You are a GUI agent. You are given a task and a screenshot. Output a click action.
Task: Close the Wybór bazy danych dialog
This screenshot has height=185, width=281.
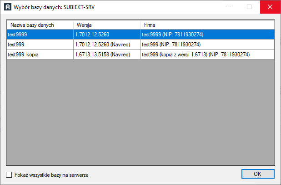click(270, 7)
